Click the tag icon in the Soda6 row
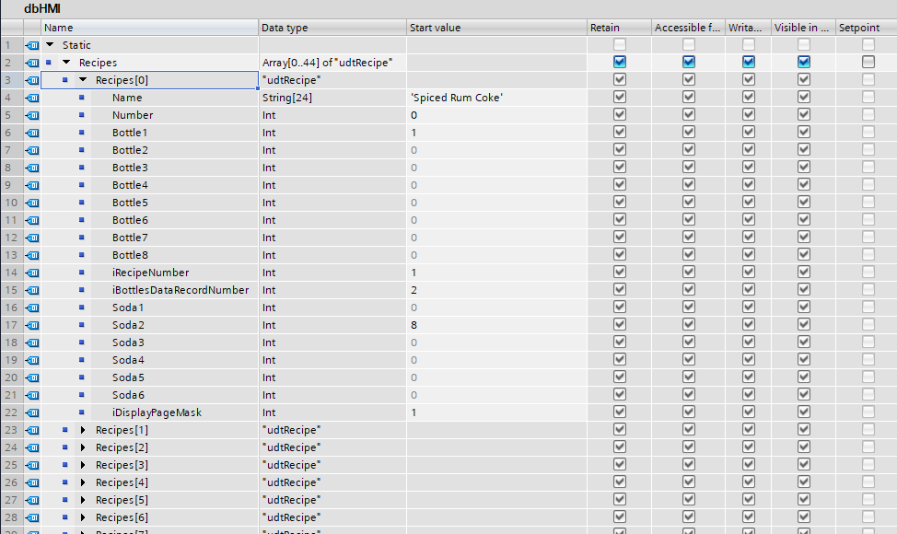897x534 pixels. (32, 395)
